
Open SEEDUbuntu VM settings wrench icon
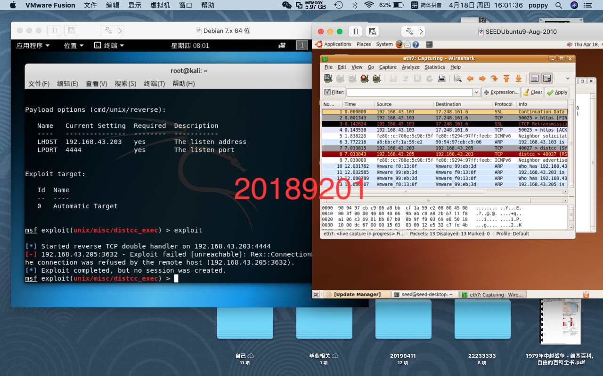(409, 31)
